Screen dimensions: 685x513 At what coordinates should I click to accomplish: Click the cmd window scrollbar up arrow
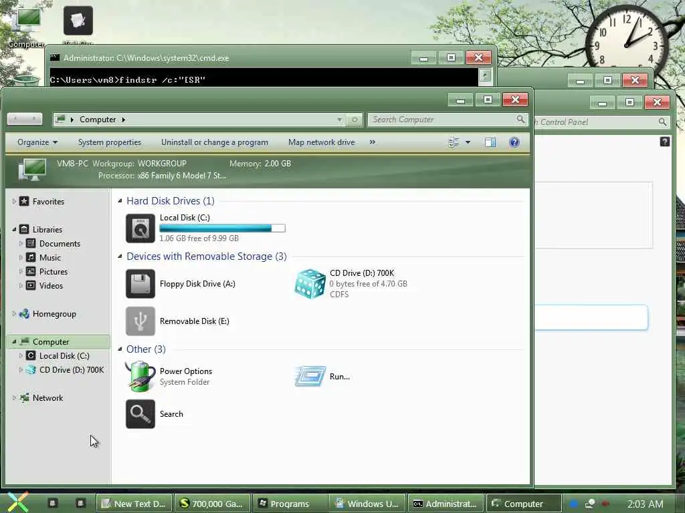485,76
